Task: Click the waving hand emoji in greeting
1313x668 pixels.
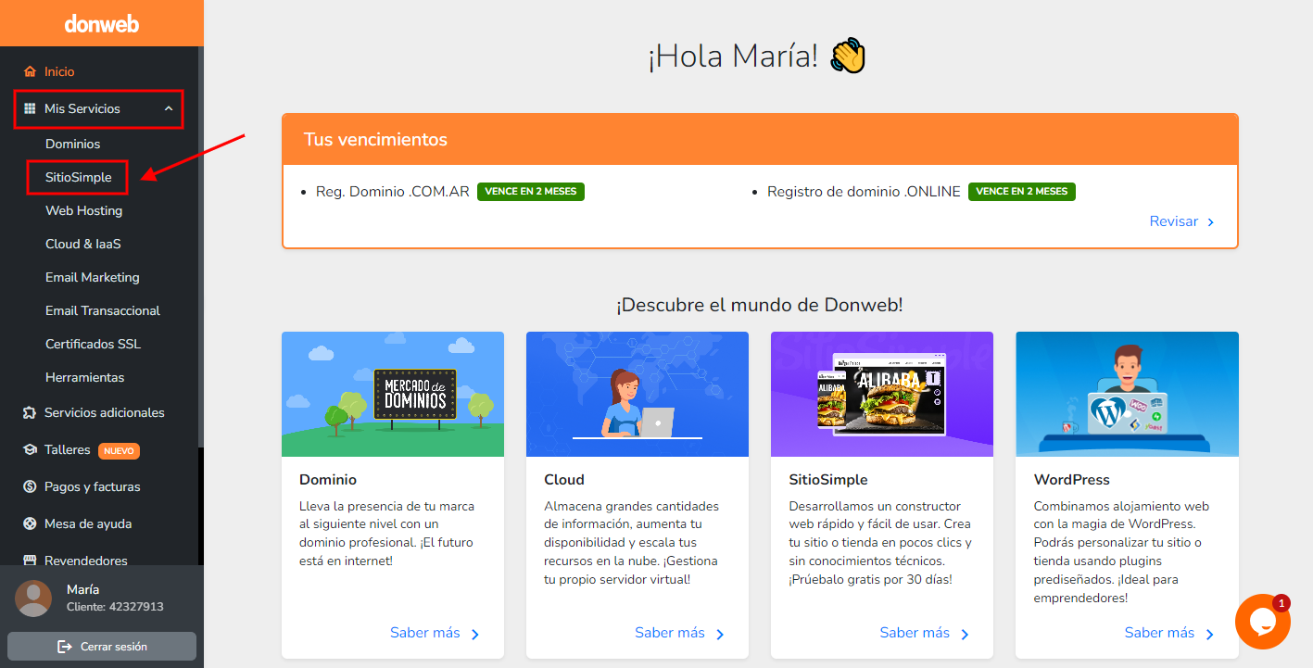Action: click(848, 57)
